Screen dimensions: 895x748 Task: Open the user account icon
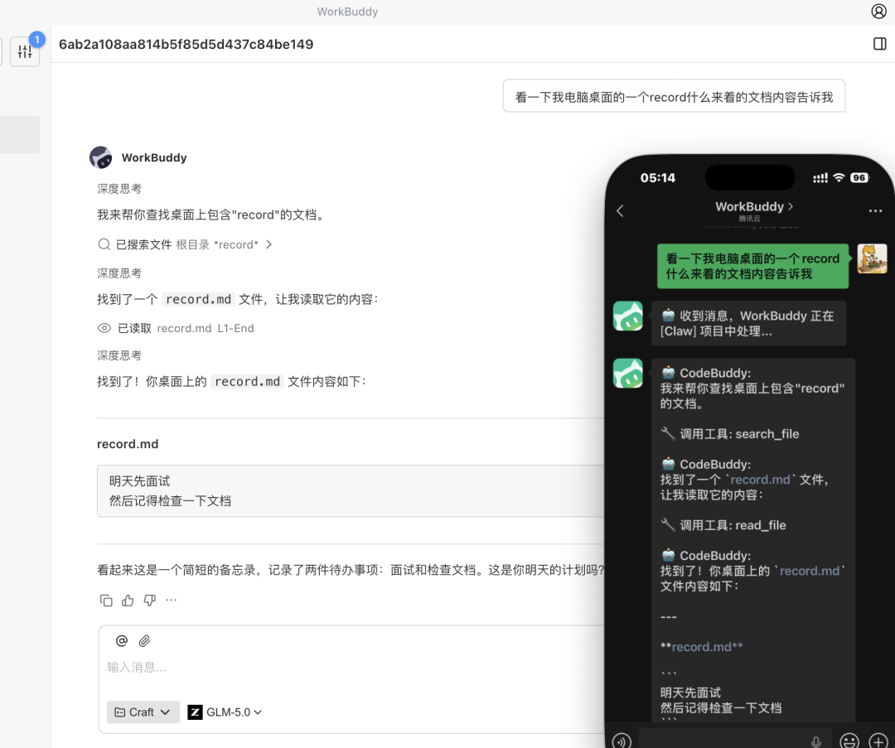878,12
